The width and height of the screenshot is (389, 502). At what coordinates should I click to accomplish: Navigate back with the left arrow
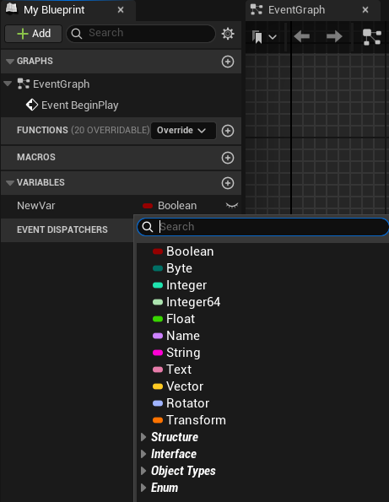coord(301,36)
